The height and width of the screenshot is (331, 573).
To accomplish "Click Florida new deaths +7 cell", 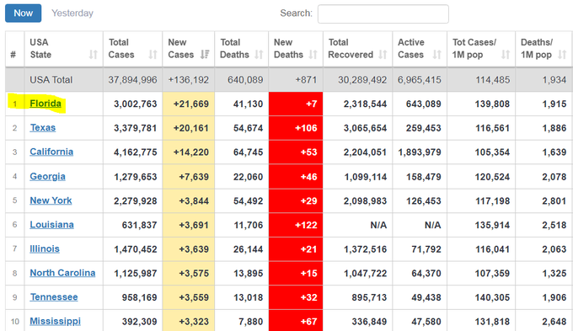I will 296,104.
